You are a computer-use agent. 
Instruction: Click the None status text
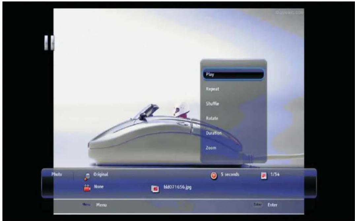point(99,187)
